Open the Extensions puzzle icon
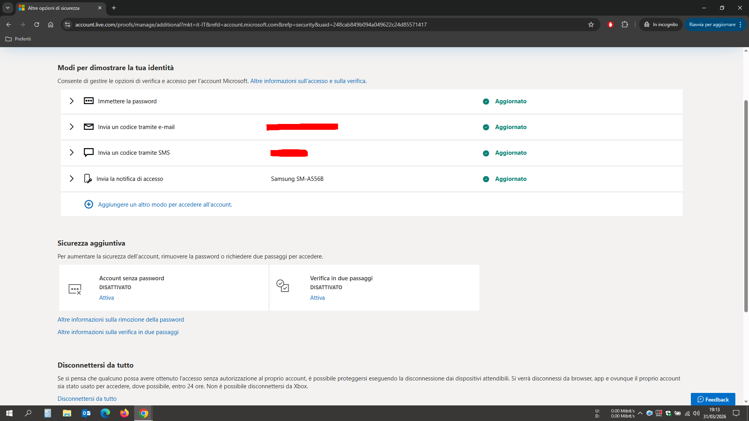 (625, 25)
